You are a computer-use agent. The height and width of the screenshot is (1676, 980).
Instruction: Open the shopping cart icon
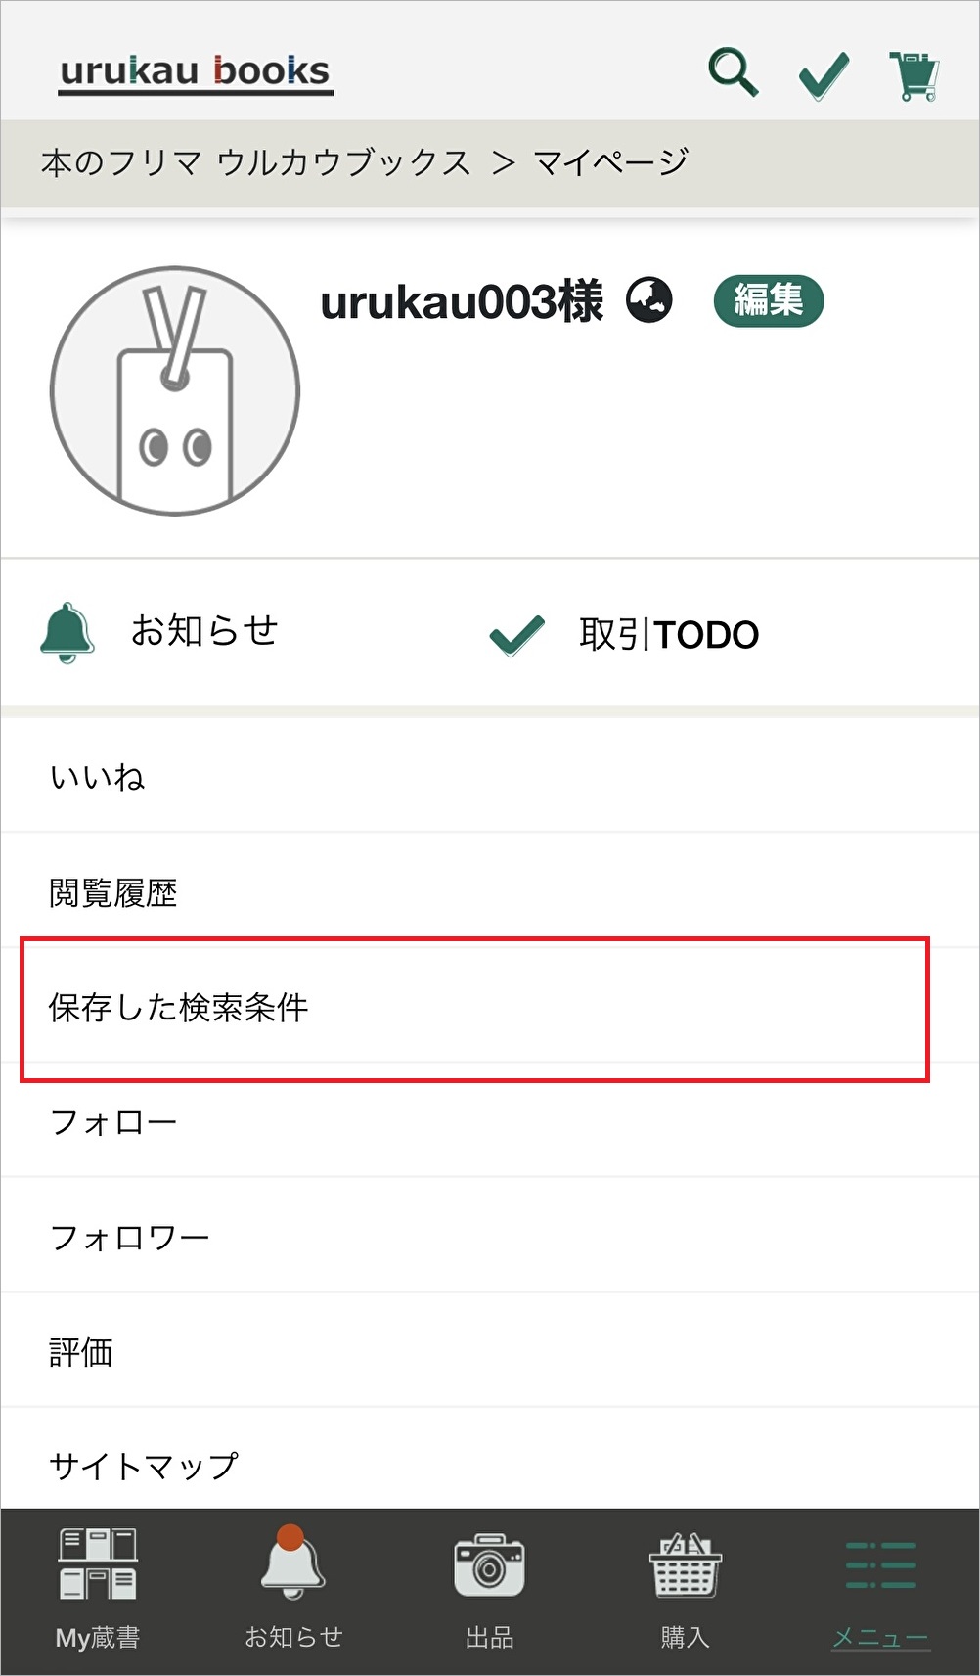[914, 75]
